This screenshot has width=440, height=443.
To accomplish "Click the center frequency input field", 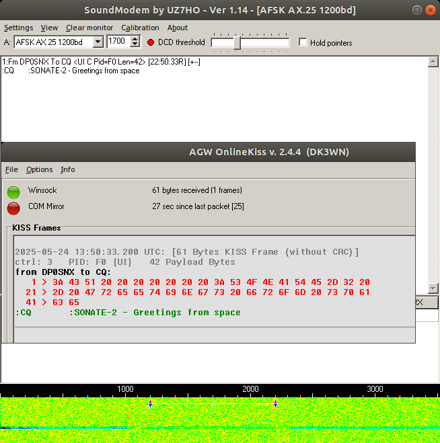I will pyautogui.click(x=117, y=42).
